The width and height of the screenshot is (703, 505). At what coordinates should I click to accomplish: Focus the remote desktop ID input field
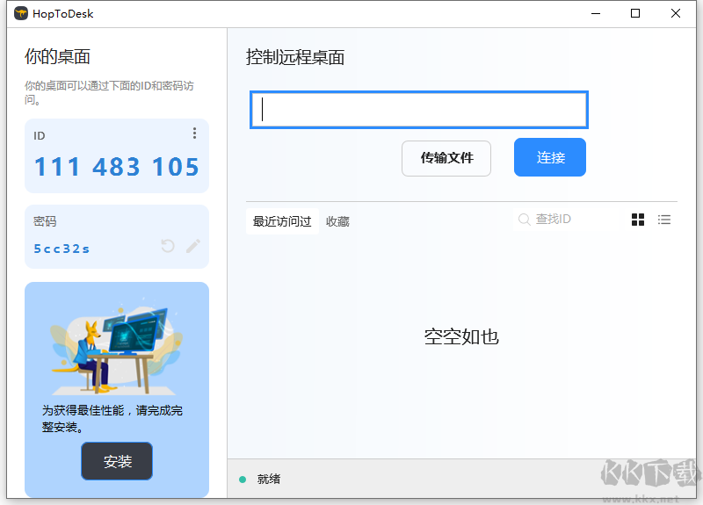click(419, 110)
